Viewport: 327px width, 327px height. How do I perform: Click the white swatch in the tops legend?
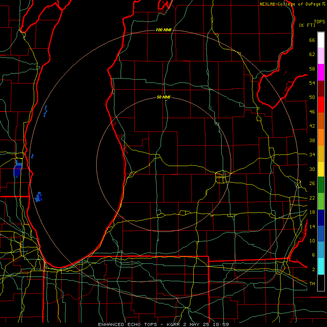coord(321,40)
